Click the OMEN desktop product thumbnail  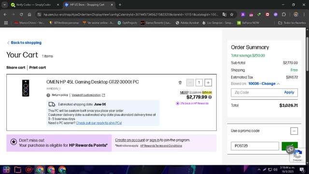click(x=26, y=88)
